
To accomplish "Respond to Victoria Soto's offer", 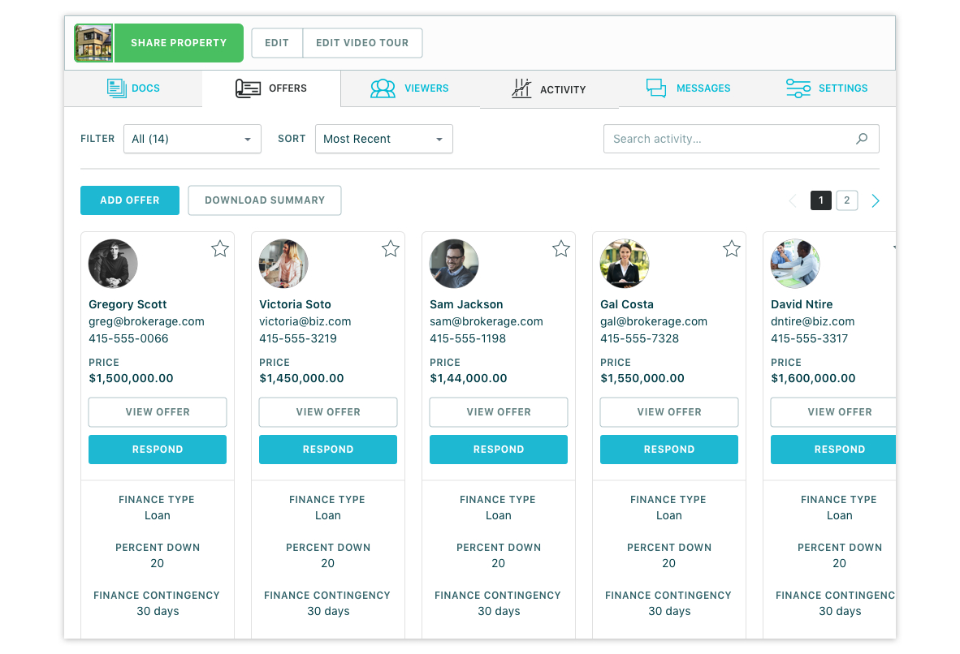I will (328, 450).
